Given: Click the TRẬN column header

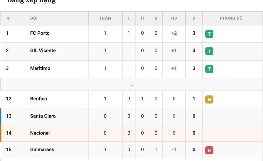Looking at the screenshot, I should tap(105, 18).
